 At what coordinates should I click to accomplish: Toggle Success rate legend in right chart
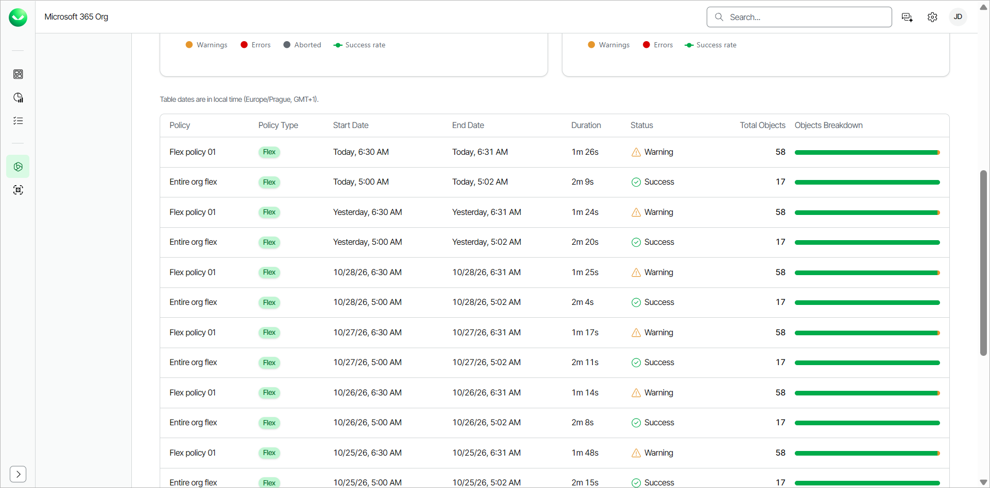(710, 45)
